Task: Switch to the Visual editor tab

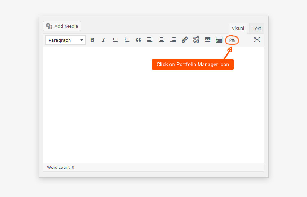Action: 238,29
